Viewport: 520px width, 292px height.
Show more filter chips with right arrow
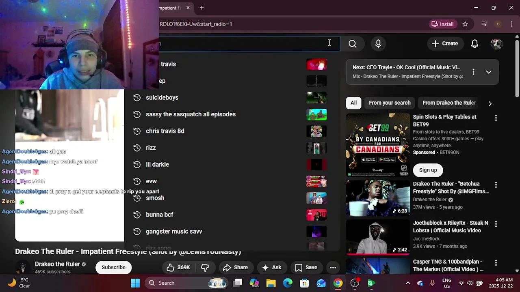click(x=490, y=103)
